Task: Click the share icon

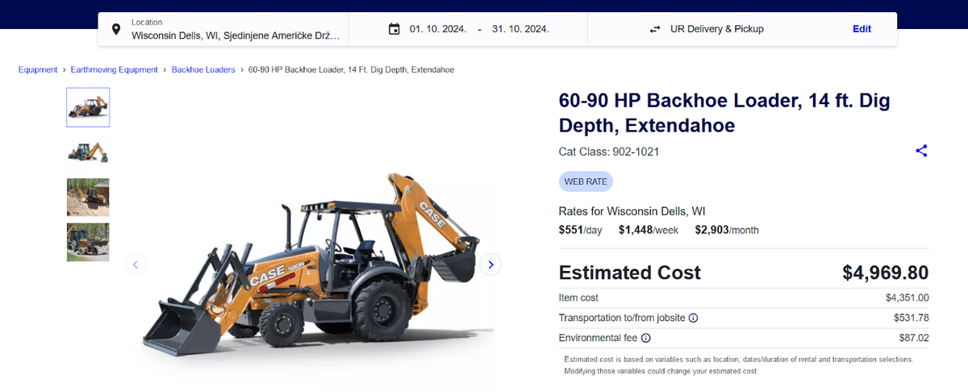Action: click(x=921, y=151)
